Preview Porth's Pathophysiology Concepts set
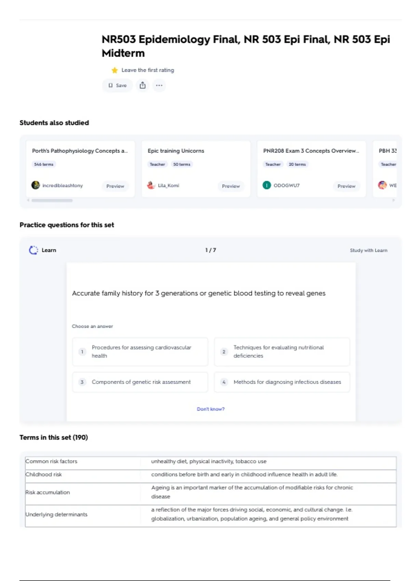 point(115,186)
